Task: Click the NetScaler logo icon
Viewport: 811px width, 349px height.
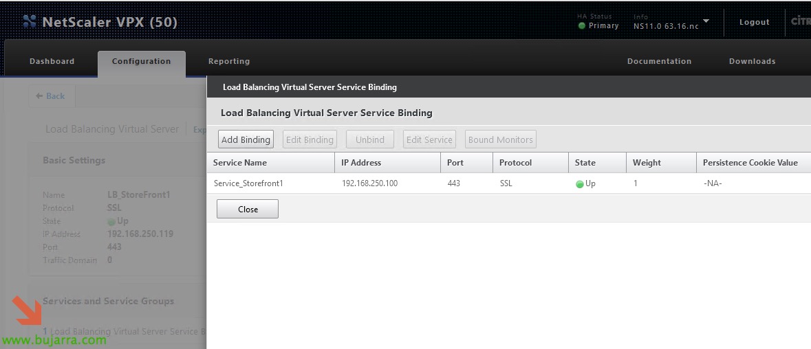Action: point(30,22)
